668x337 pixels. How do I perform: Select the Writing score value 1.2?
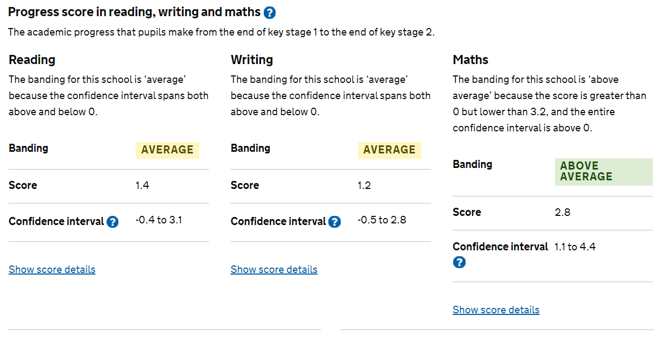tap(364, 185)
